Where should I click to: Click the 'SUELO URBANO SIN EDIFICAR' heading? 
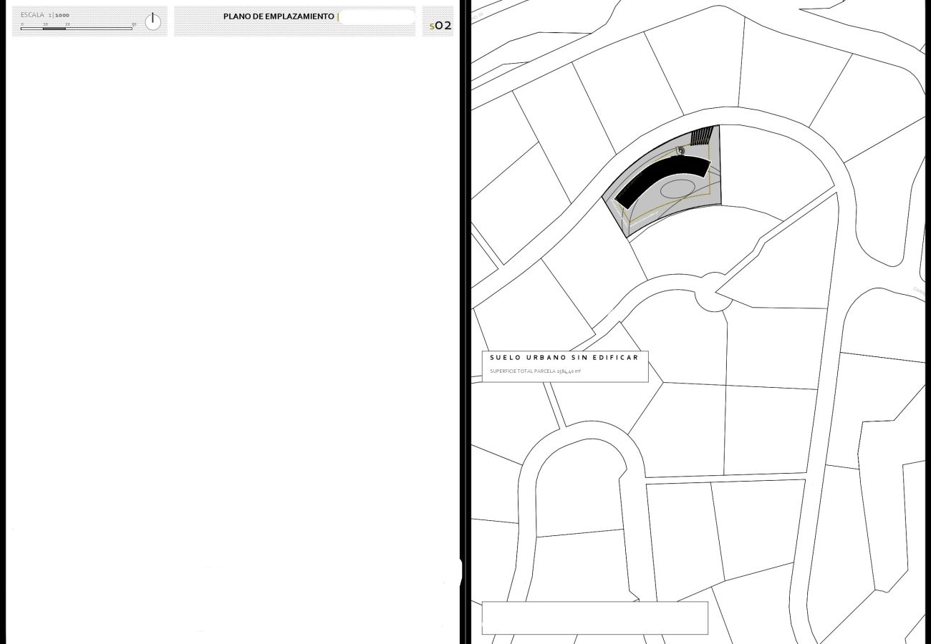coord(564,357)
